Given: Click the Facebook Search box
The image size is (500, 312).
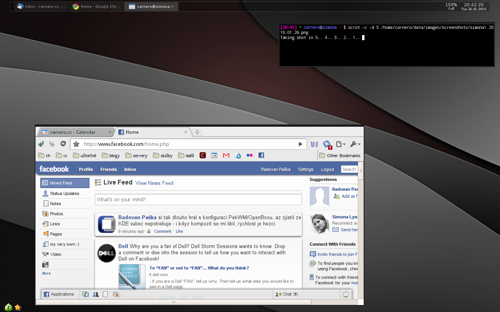Looking at the screenshot, I should (x=349, y=169).
